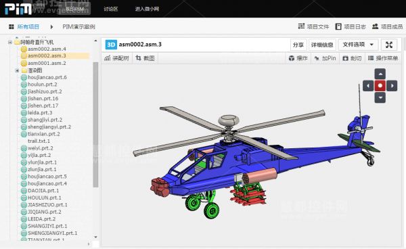Screen dimensions: 406x249
Task: Select DAOJIA.prt.1 file
Action: 43,191
